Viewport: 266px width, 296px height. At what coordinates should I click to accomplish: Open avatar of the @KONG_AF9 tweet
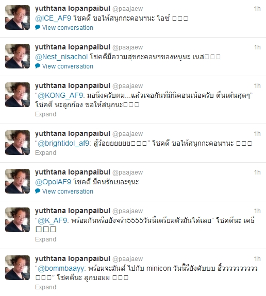click(18, 95)
